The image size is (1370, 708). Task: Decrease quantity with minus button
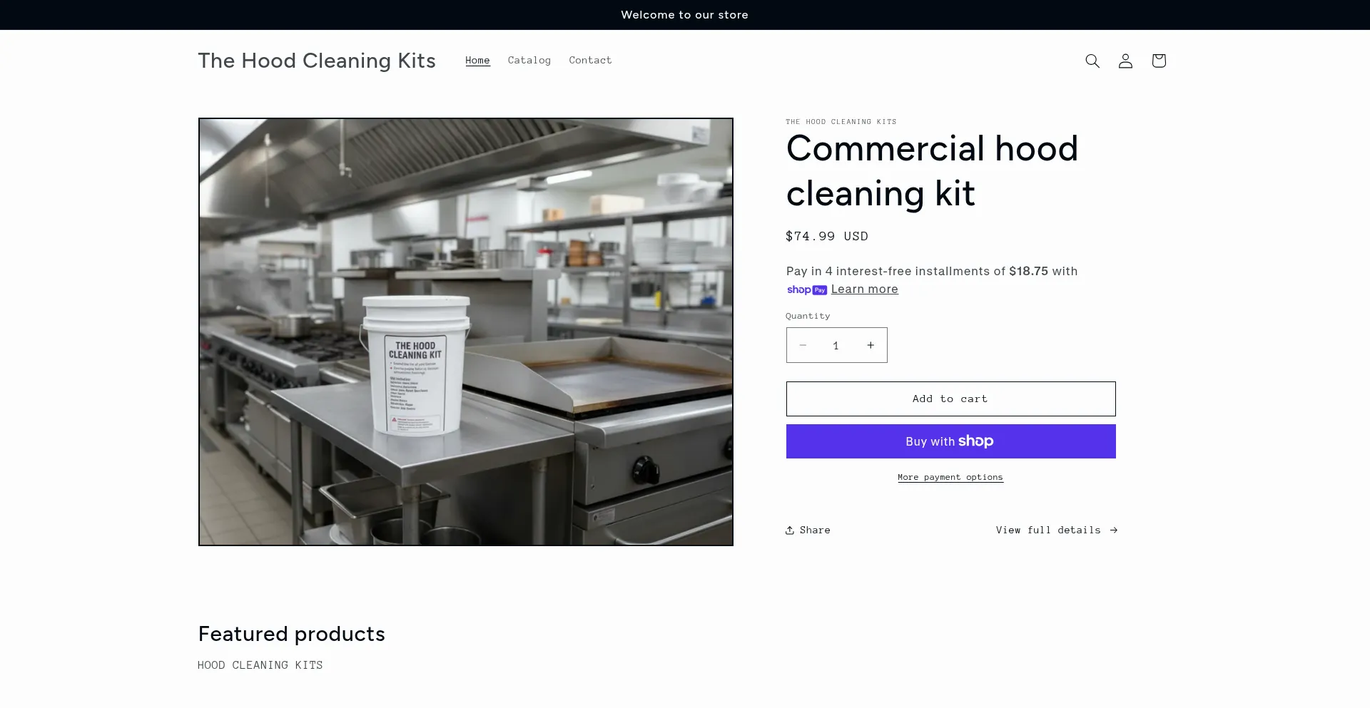click(x=803, y=345)
